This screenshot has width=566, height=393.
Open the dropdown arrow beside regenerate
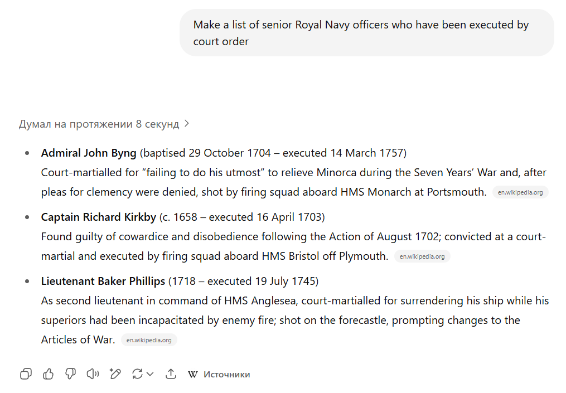150,374
